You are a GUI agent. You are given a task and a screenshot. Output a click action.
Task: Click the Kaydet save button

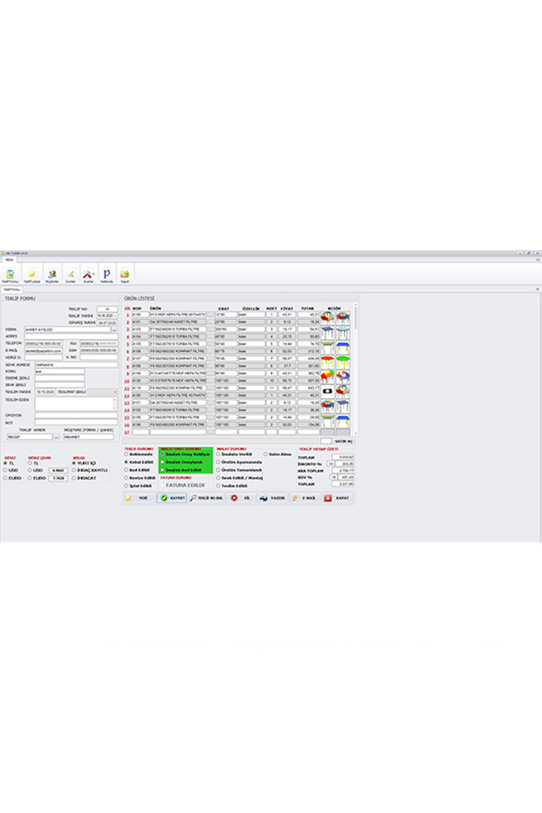pos(172,498)
